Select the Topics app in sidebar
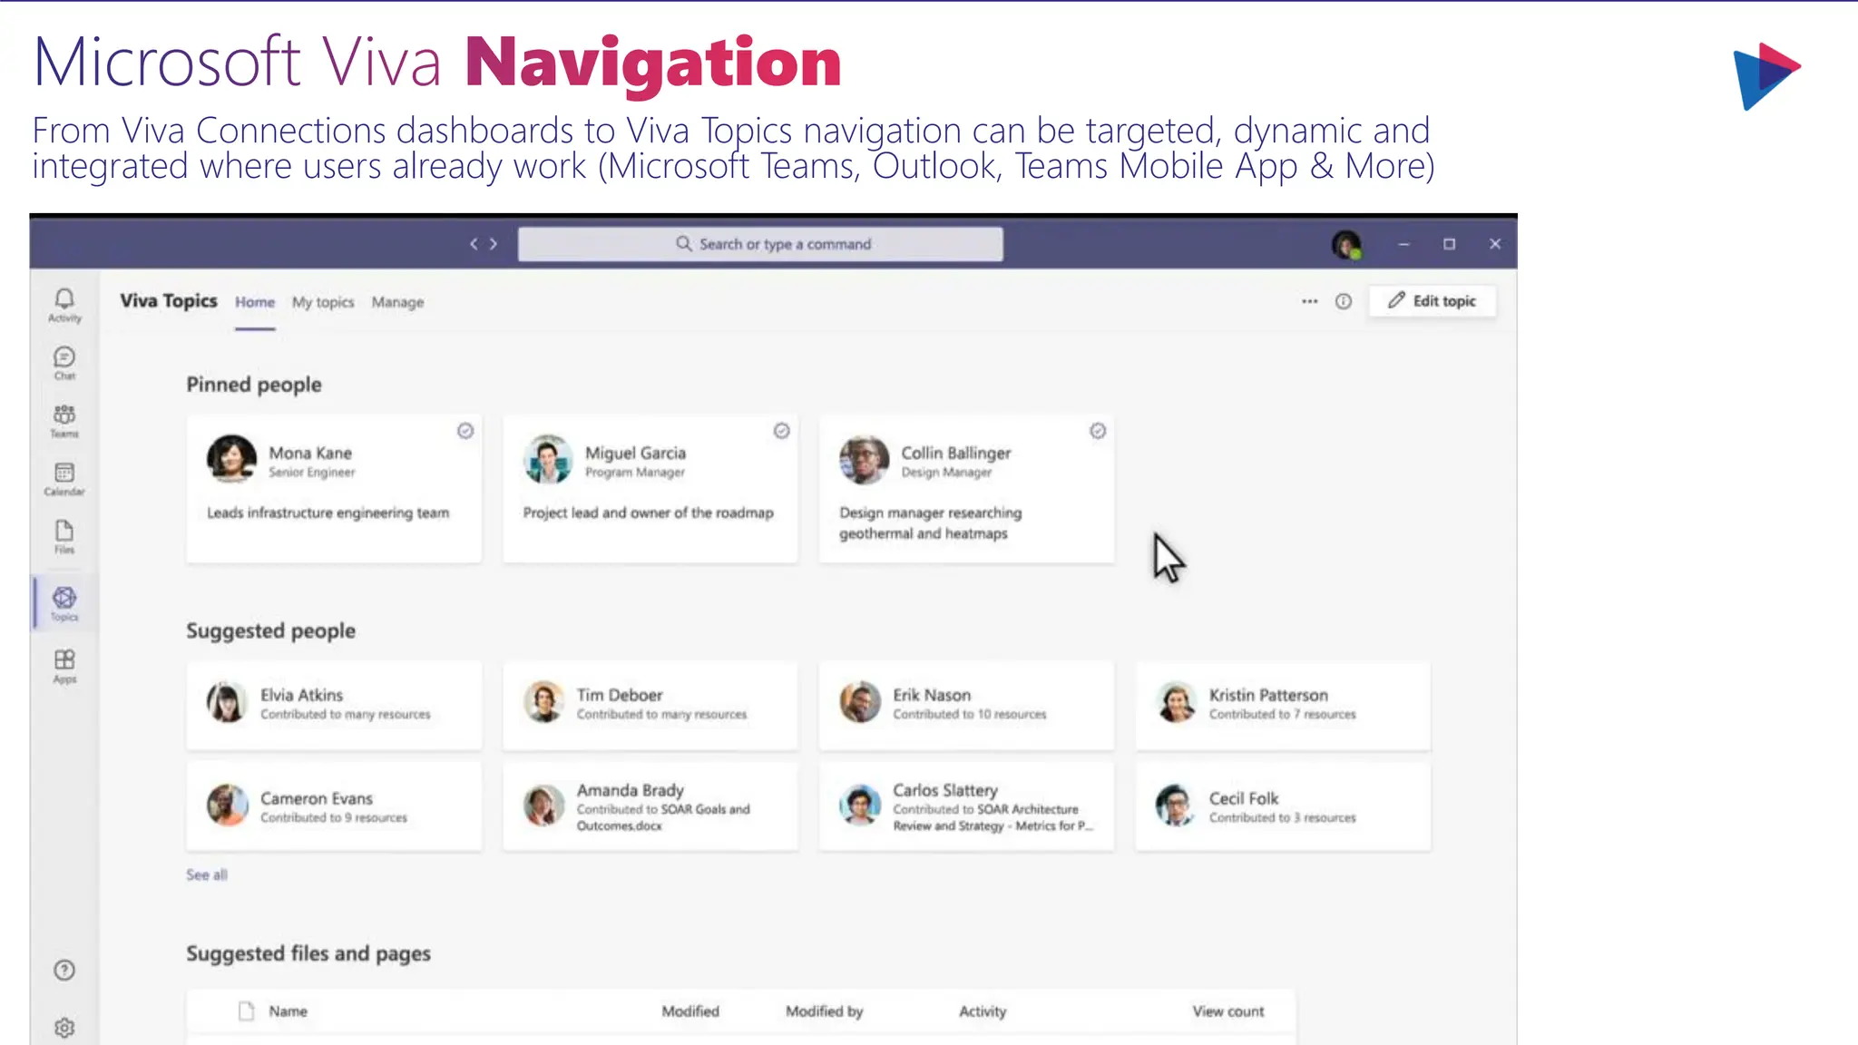The image size is (1858, 1045). [64, 603]
